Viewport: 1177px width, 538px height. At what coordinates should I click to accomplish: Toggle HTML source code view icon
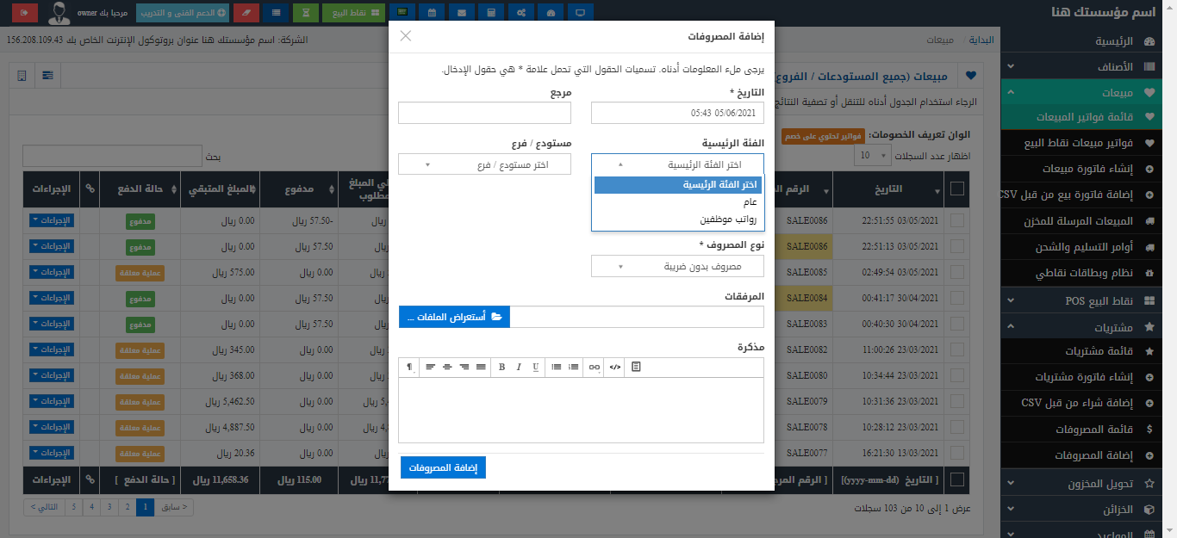coord(614,367)
